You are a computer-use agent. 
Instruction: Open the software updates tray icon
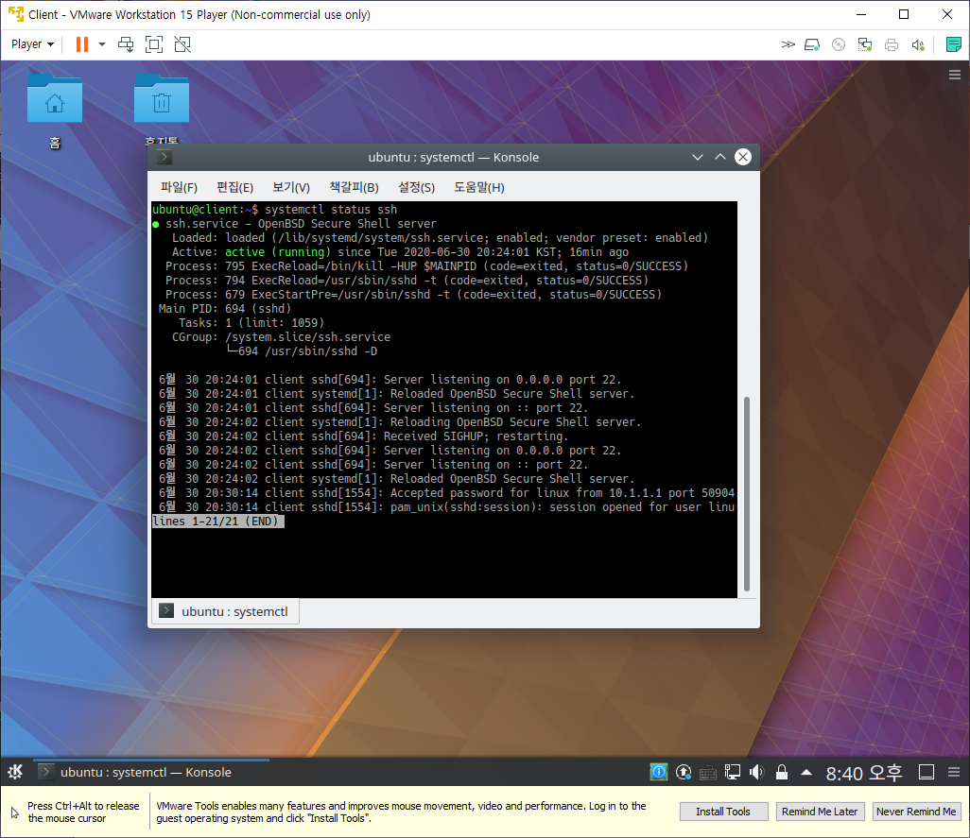coord(684,772)
